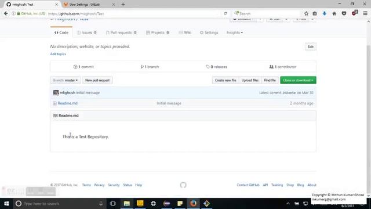
Task: Go to the Firefox home page icon
Action: 334,13
